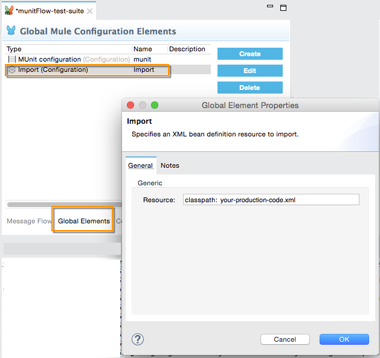Click the horizontal scrollbar under the table
Screen dimensions: 380x358
[x=64, y=205]
